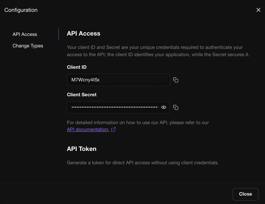The width and height of the screenshot is (265, 204).
Task: Copy the Client ID to clipboard
Action: tap(176, 80)
